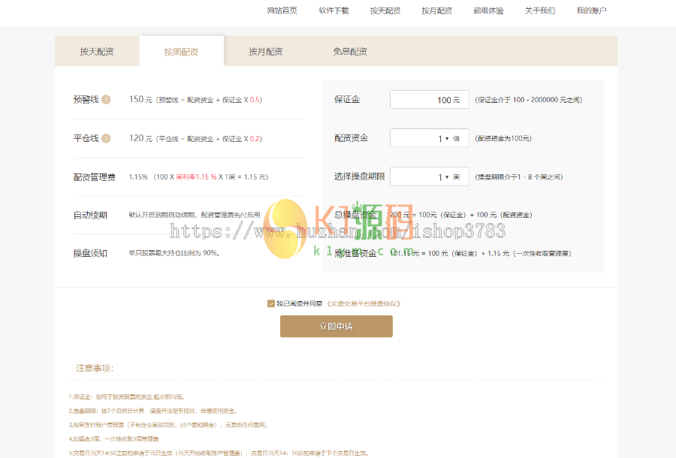Viewport: 676px width, 458px height.
Task: Click the 配资资金为100元 hint text
Action: click(503, 138)
